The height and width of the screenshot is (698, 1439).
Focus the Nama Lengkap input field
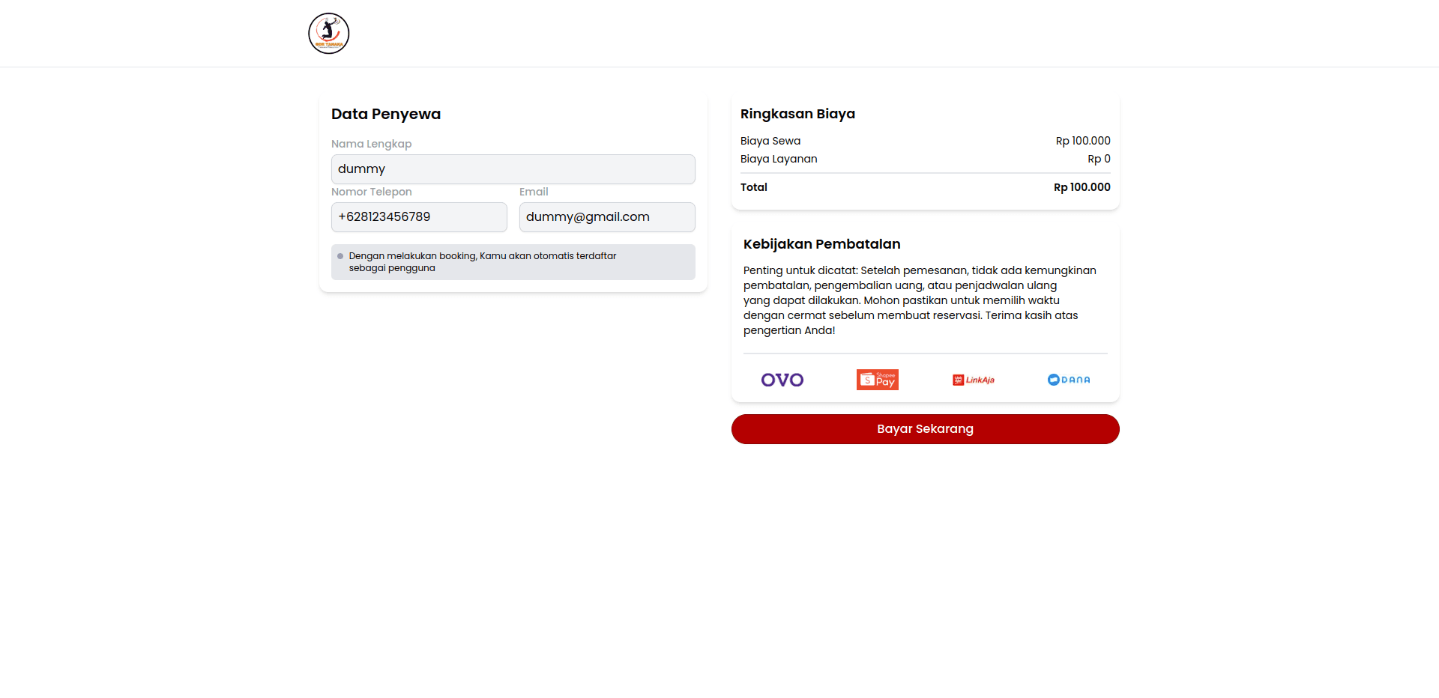513,169
